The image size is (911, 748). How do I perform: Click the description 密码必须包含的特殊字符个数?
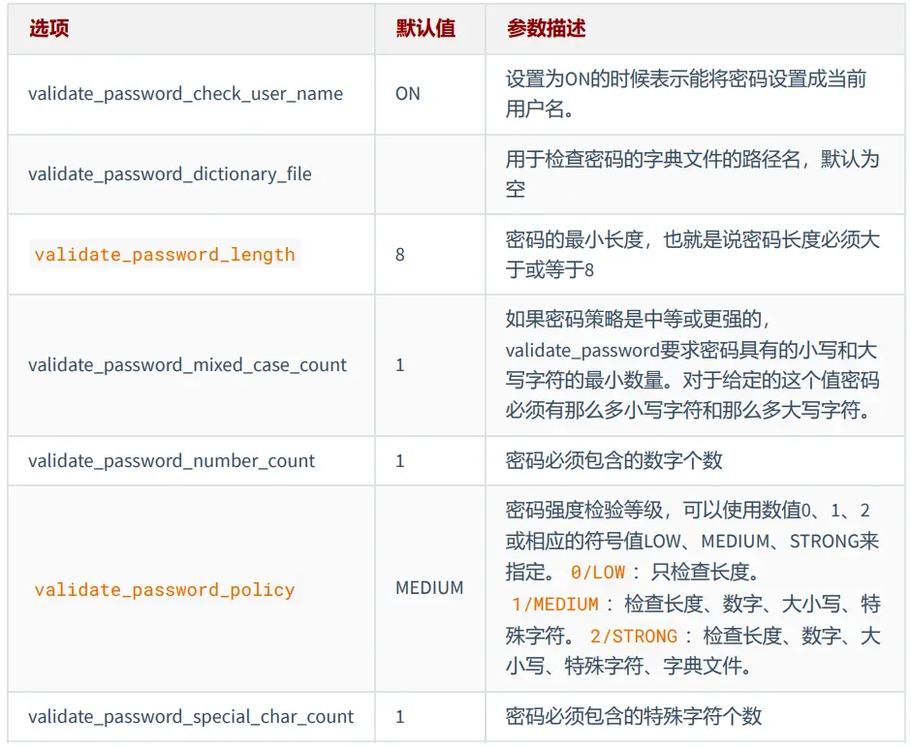633,717
